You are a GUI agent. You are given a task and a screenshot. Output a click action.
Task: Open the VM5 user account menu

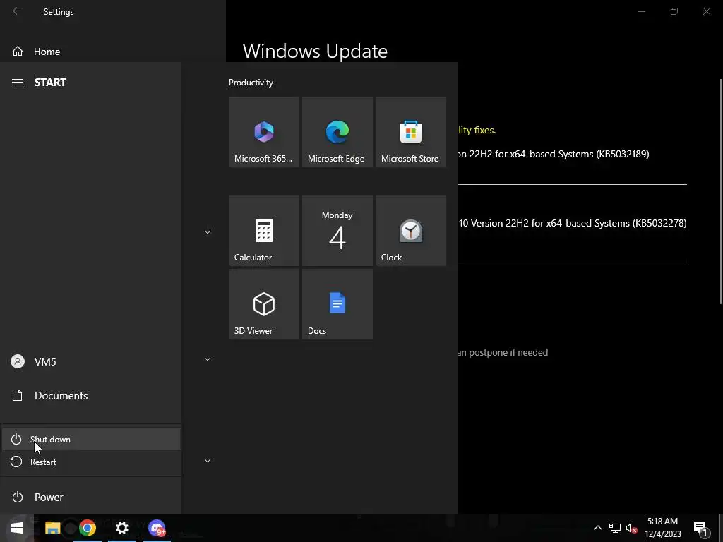[91, 361]
